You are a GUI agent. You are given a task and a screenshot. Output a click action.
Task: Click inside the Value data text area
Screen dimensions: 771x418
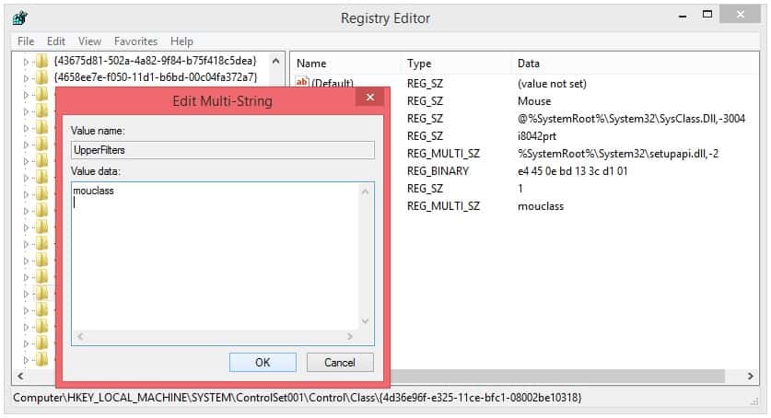pyautogui.click(x=212, y=258)
